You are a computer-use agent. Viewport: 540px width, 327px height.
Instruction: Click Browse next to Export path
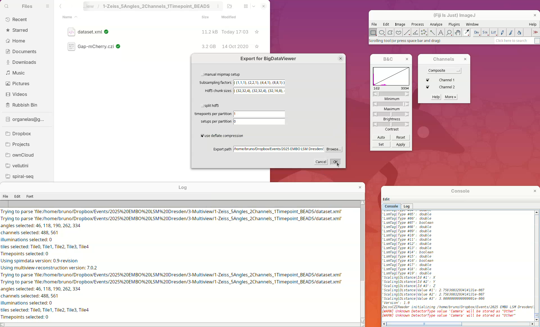[334, 149]
